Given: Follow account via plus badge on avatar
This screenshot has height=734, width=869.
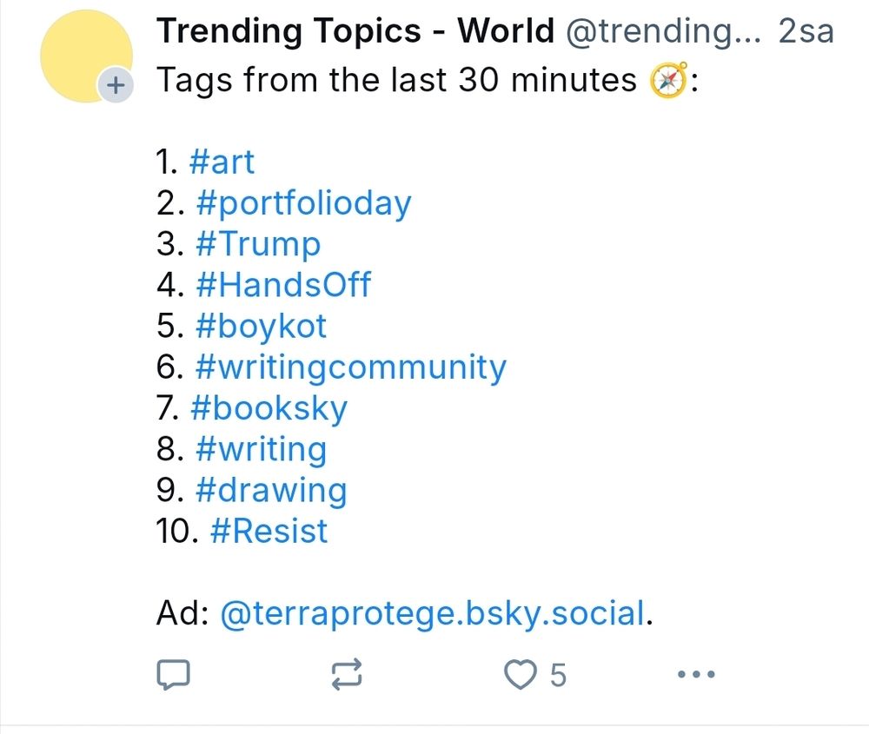Looking at the screenshot, I should (x=115, y=86).
